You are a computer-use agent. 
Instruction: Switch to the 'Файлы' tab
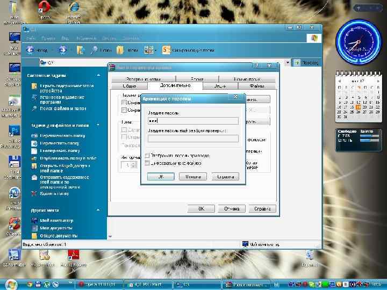[x=257, y=86]
